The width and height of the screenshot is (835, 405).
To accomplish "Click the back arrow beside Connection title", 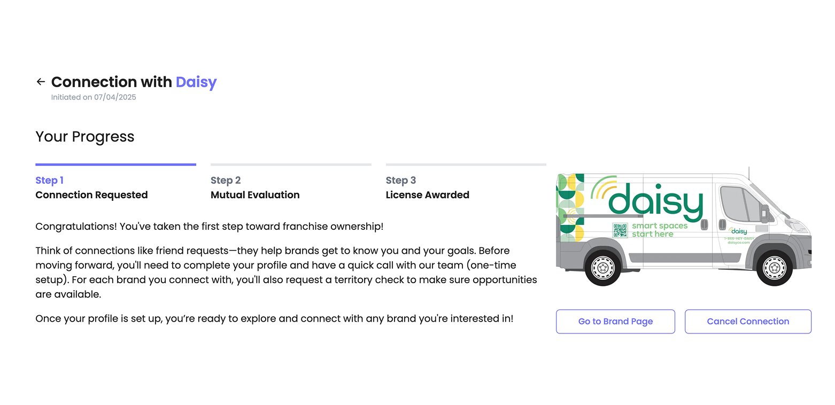I will click(x=41, y=82).
